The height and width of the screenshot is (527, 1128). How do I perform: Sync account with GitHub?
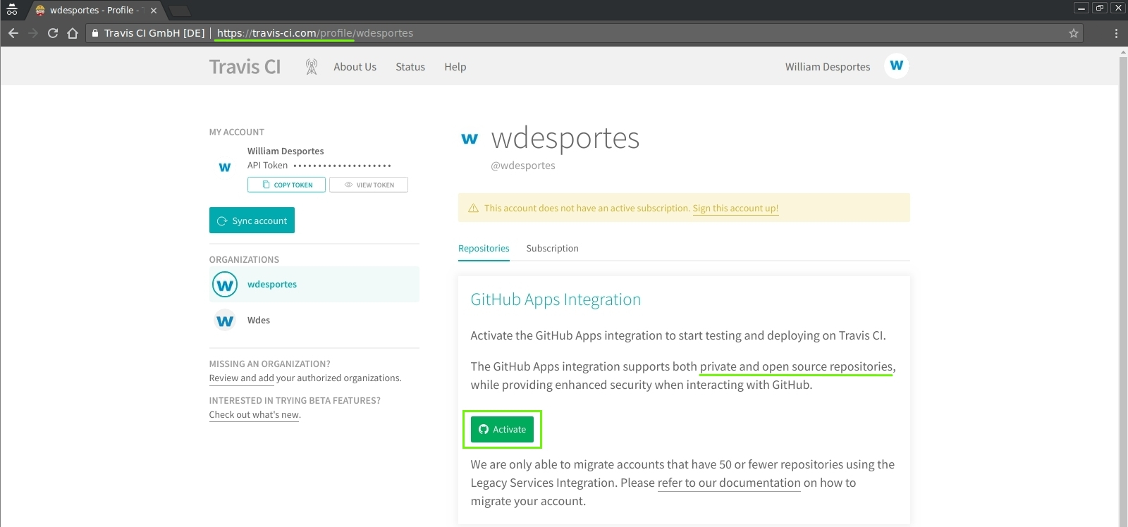[x=252, y=221]
